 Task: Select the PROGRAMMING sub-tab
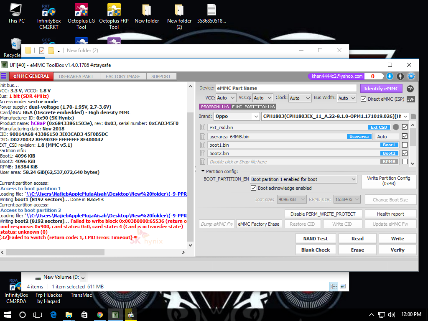(215, 107)
